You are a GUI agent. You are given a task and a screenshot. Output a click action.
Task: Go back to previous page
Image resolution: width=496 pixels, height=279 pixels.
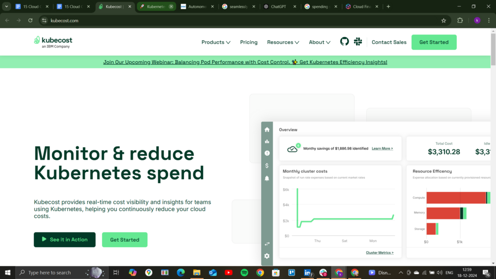pyautogui.click(x=7, y=20)
